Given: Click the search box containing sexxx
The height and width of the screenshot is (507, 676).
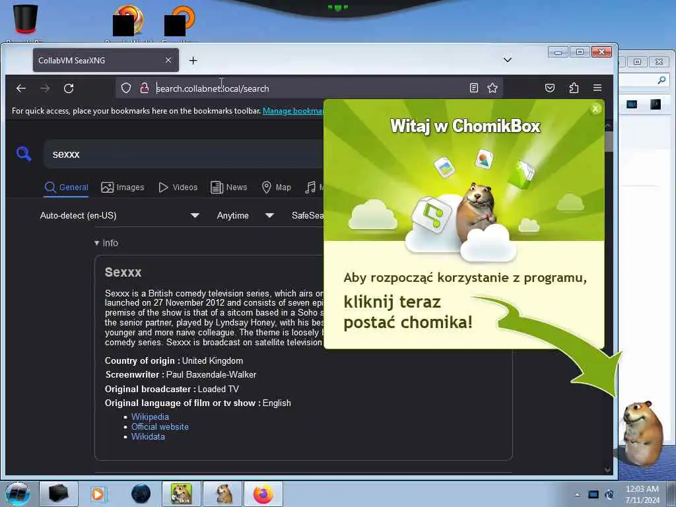Looking at the screenshot, I should pos(184,154).
